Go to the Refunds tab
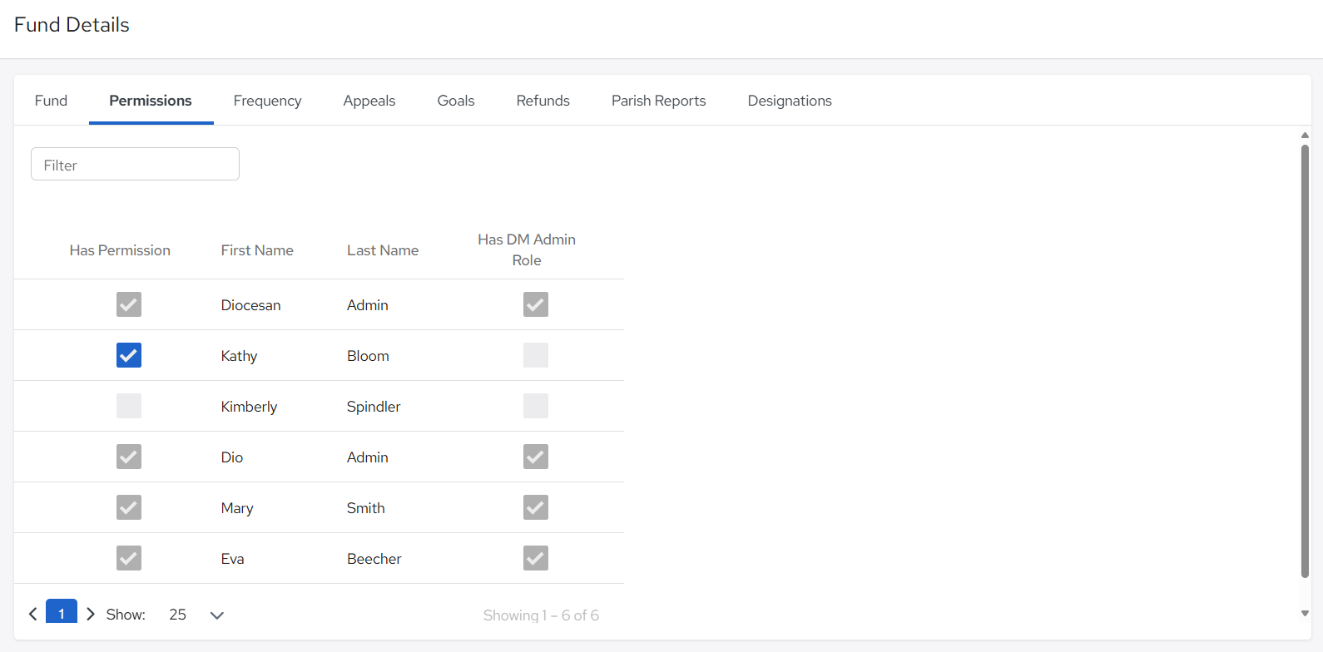 click(x=543, y=101)
